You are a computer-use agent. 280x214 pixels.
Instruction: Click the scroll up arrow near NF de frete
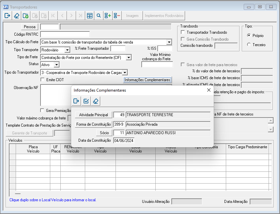pyautogui.click(x=271, y=120)
